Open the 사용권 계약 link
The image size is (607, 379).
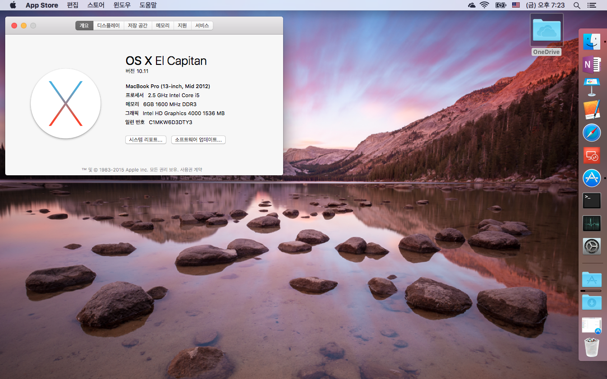click(x=191, y=170)
